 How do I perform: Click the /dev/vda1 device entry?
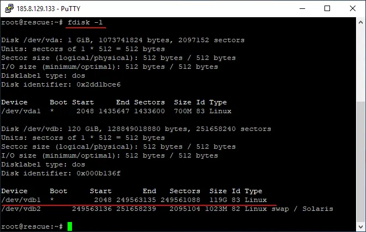(x=21, y=111)
